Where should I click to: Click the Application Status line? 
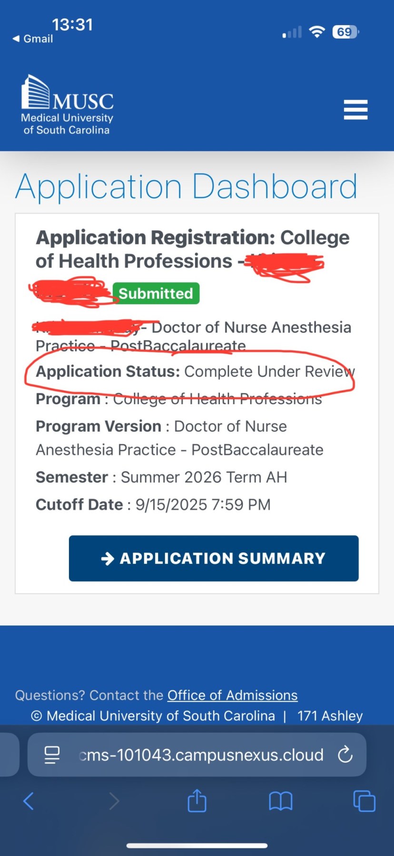click(195, 371)
